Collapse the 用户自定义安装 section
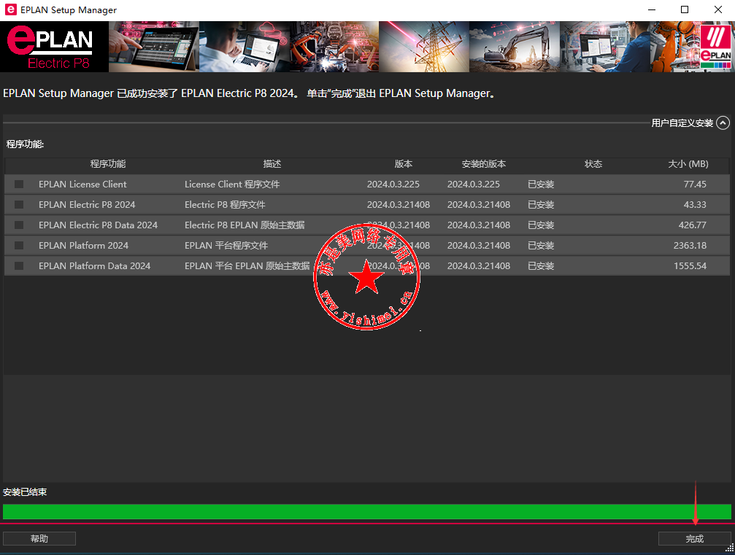Screen dimensions: 735x555 point(723,123)
